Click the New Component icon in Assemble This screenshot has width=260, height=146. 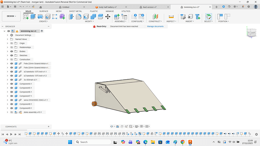(117, 17)
